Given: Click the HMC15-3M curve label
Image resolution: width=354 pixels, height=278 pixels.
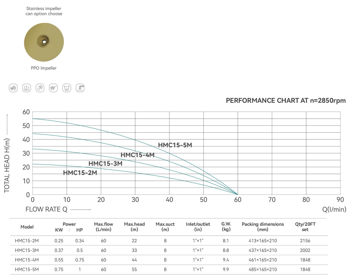Looking at the screenshot, I should click(105, 164).
